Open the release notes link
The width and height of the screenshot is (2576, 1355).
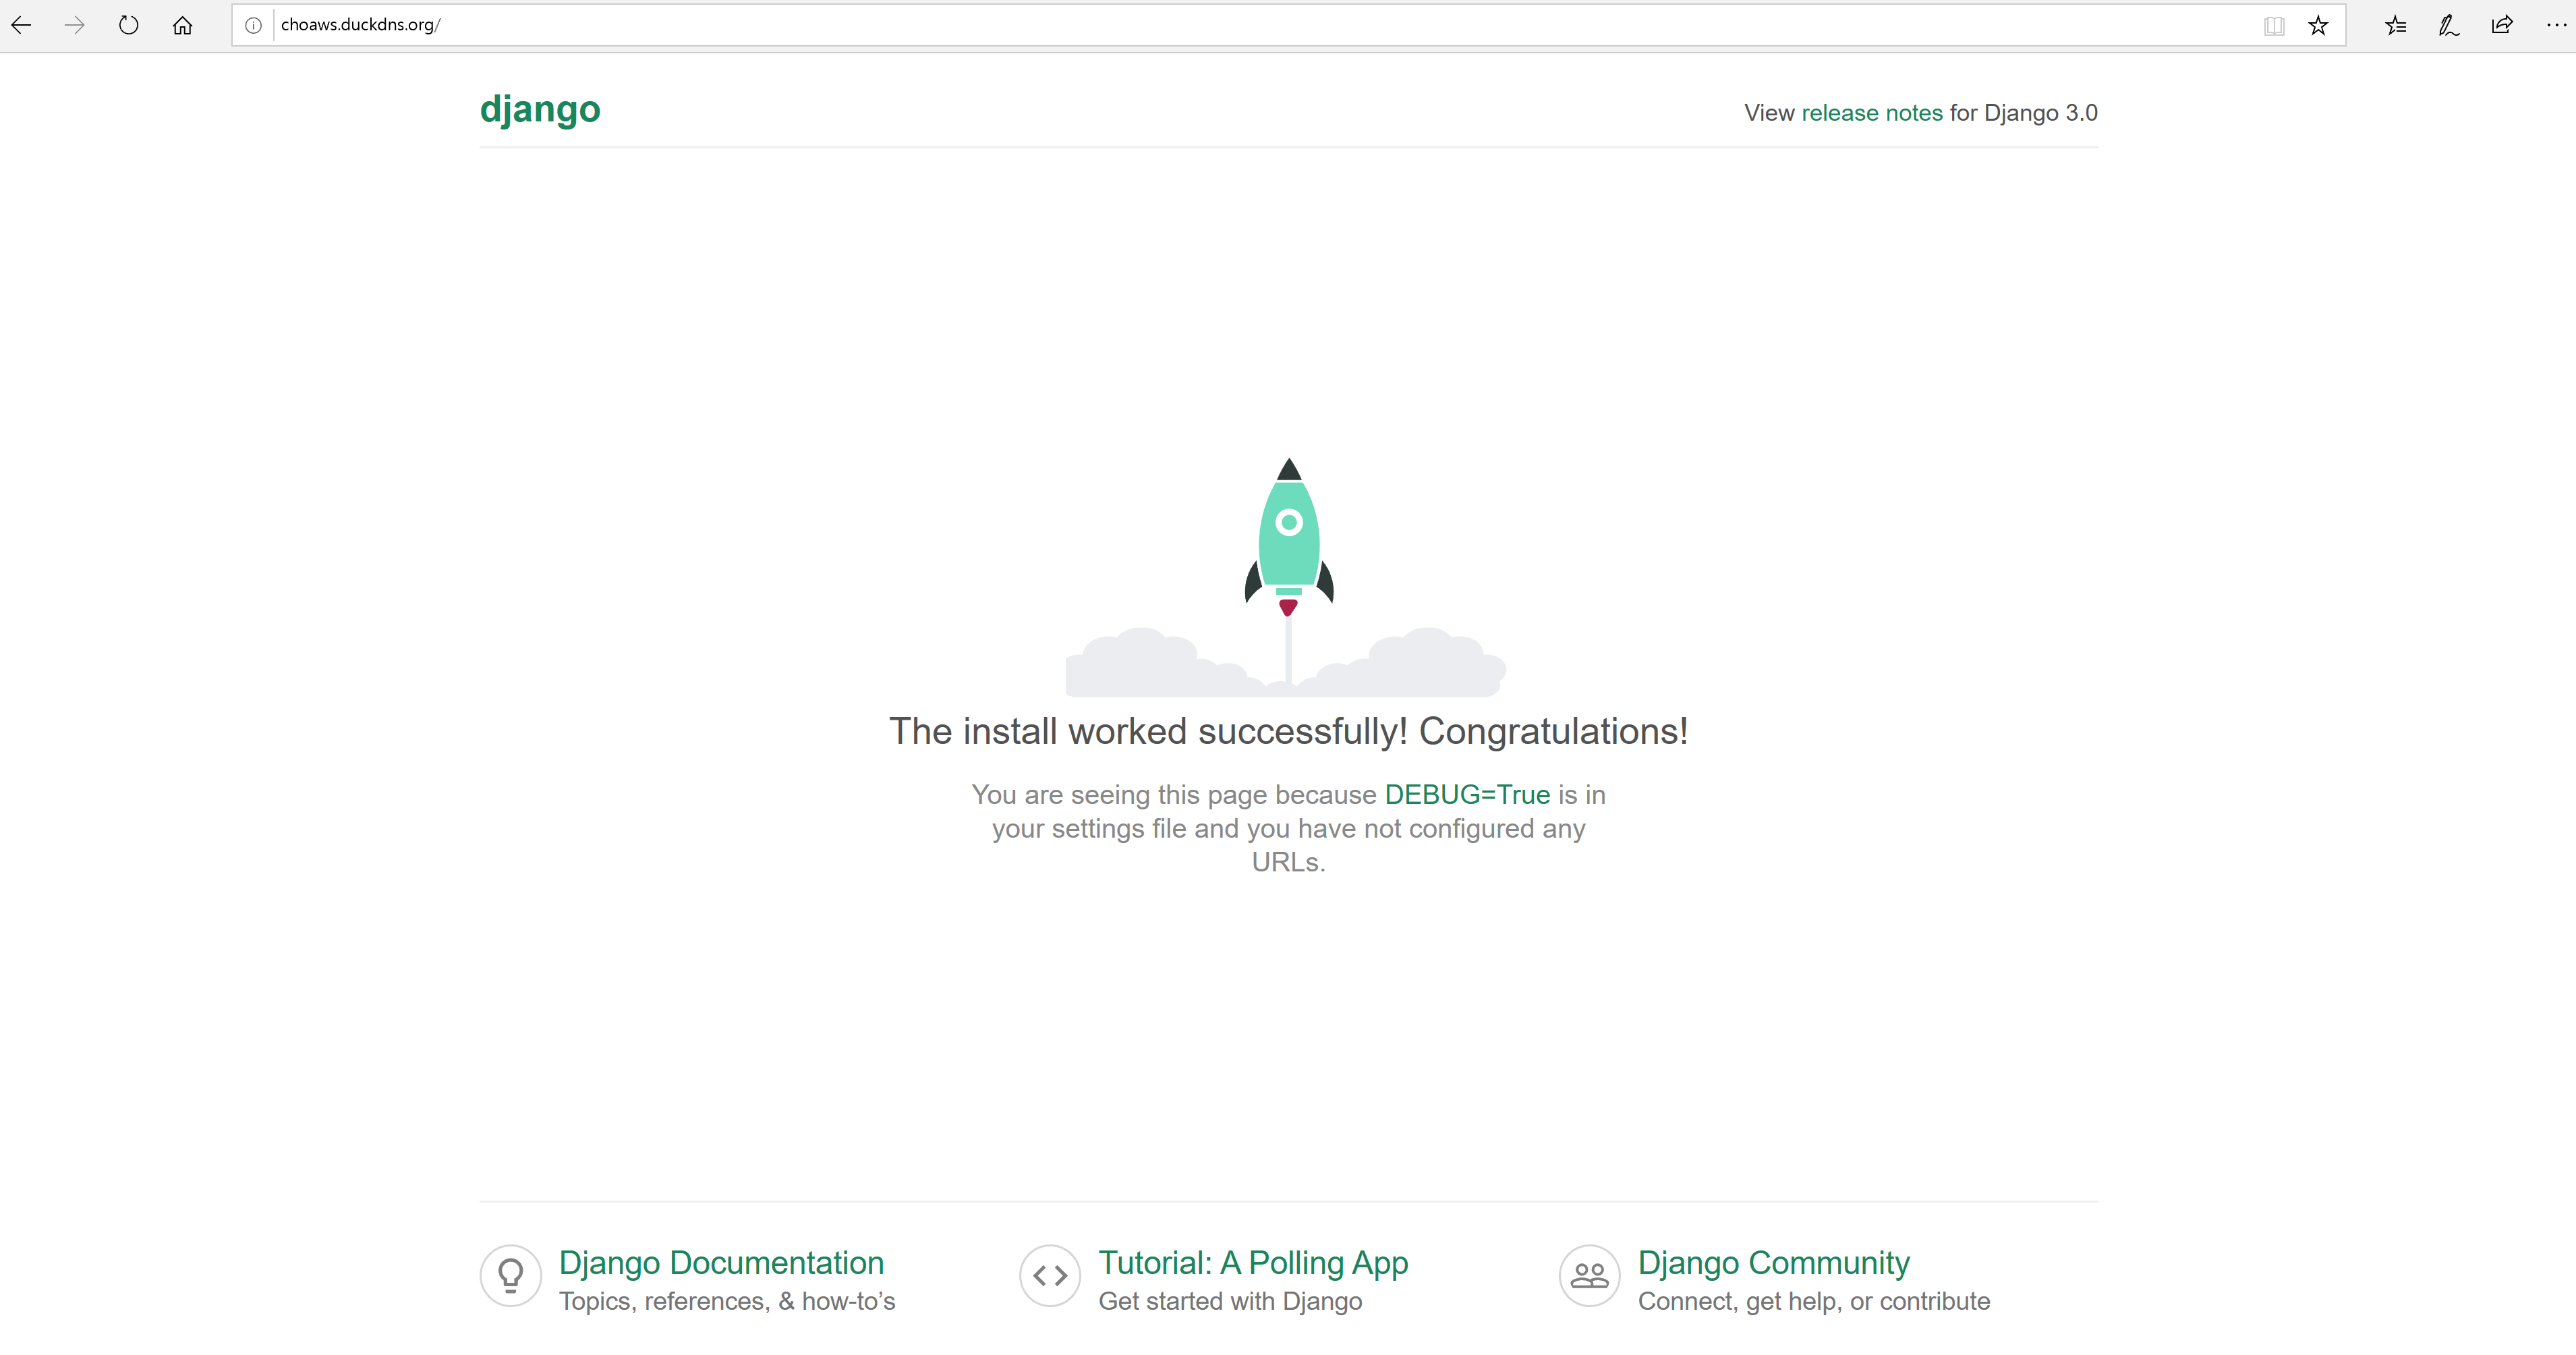pos(1871,113)
